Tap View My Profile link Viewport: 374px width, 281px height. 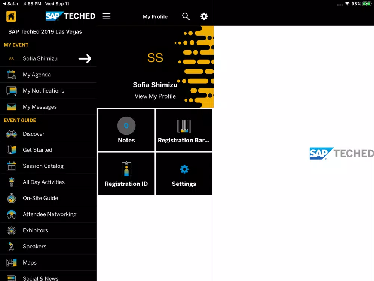pyautogui.click(x=155, y=96)
